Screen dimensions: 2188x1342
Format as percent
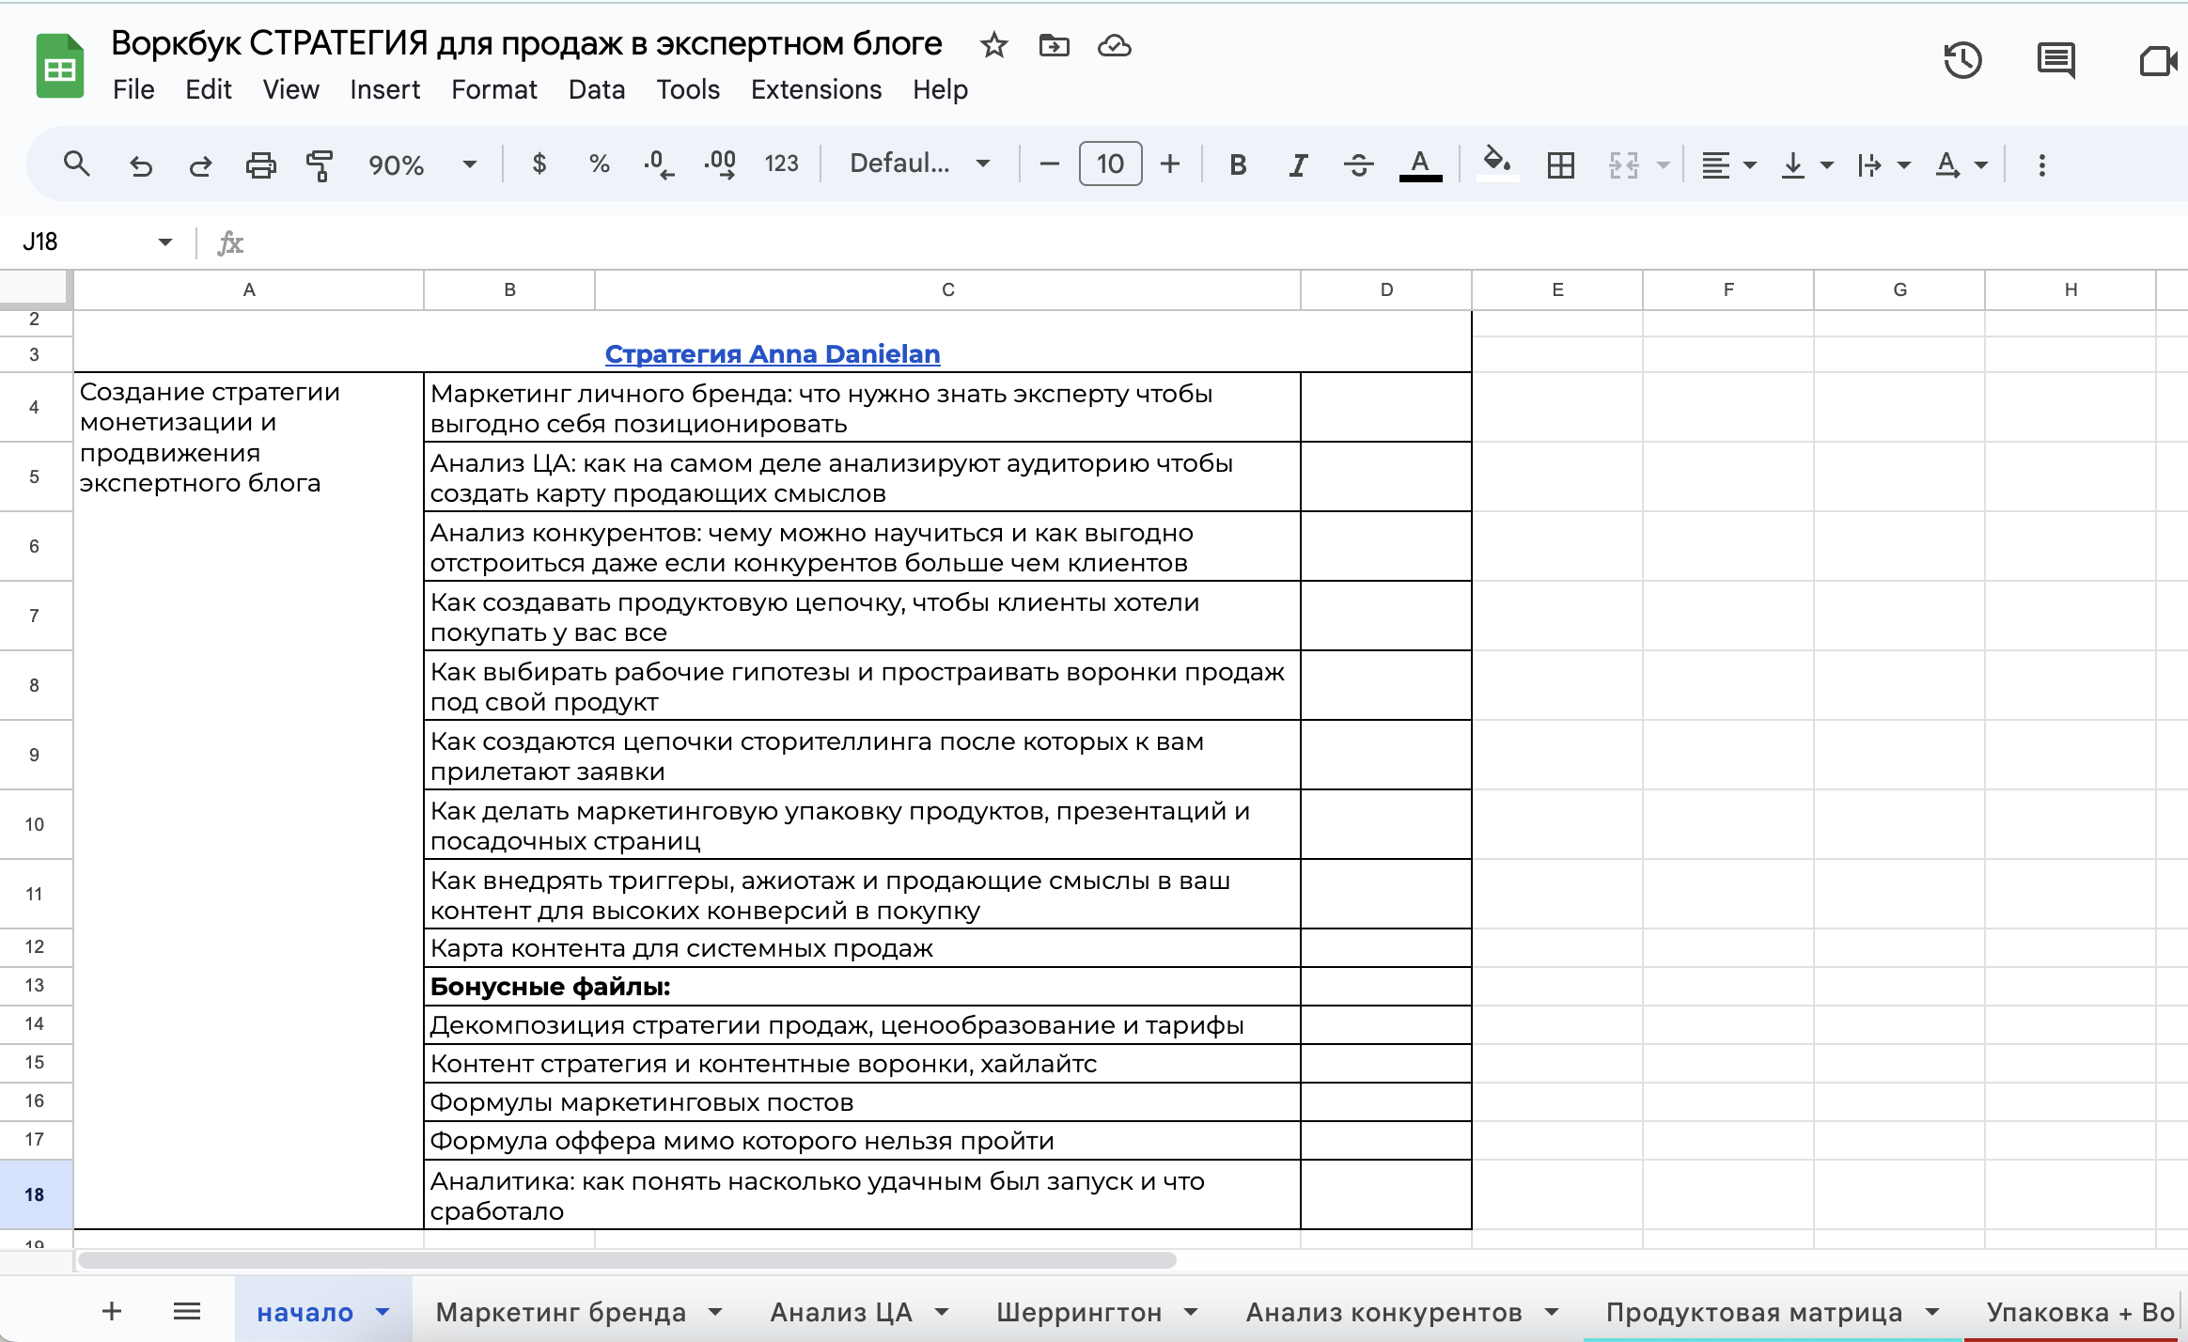pyautogui.click(x=599, y=164)
